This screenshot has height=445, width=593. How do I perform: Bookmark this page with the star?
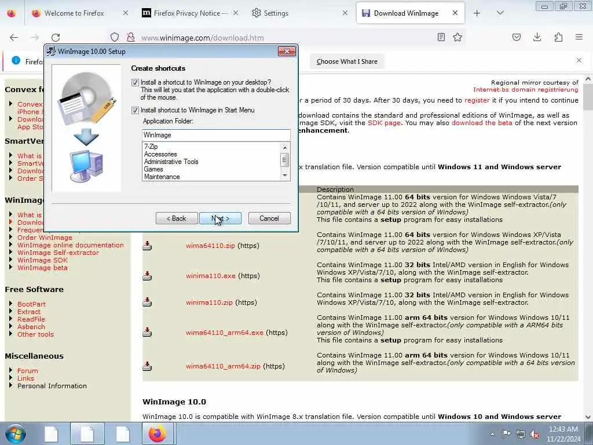457,37
